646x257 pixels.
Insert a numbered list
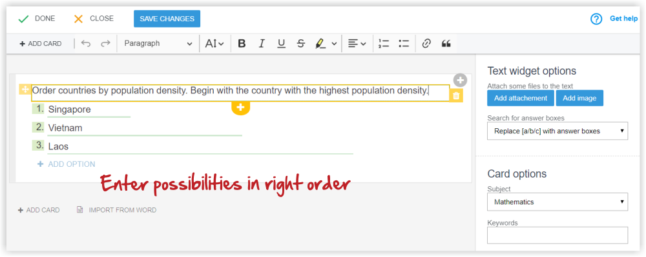[384, 44]
